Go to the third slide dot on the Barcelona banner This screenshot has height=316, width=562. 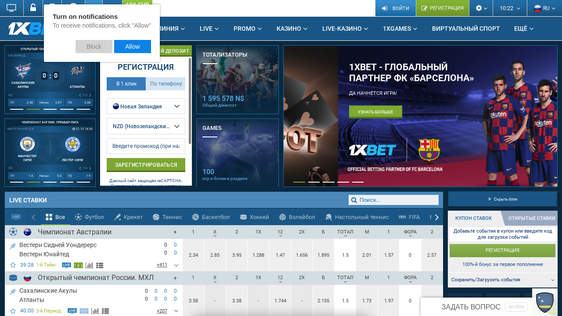click(328, 182)
